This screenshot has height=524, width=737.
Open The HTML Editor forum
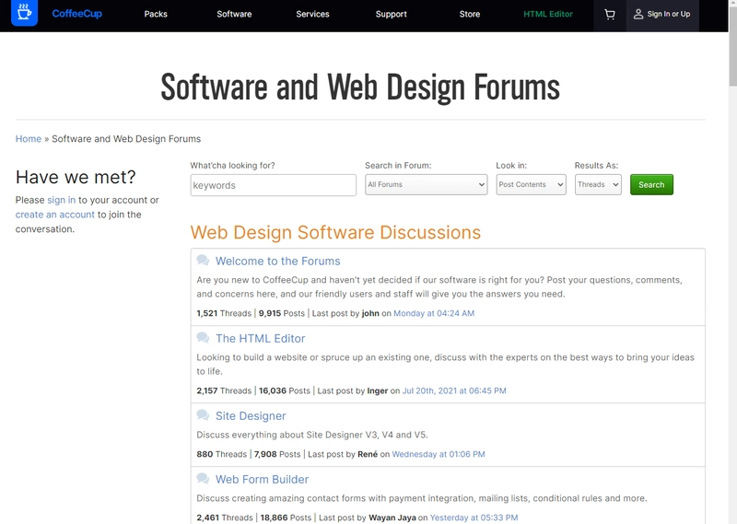[x=261, y=338]
